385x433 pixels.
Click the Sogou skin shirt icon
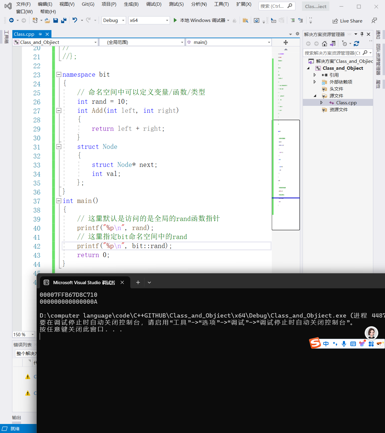tap(362, 343)
